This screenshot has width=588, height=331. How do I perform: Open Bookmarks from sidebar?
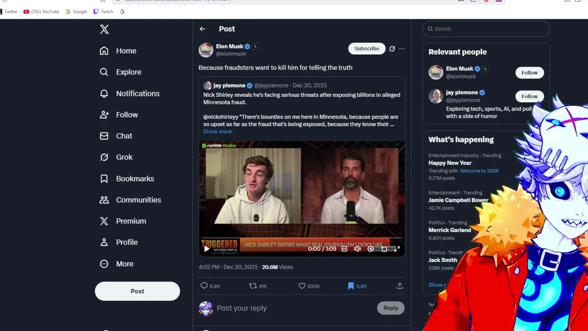click(127, 178)
